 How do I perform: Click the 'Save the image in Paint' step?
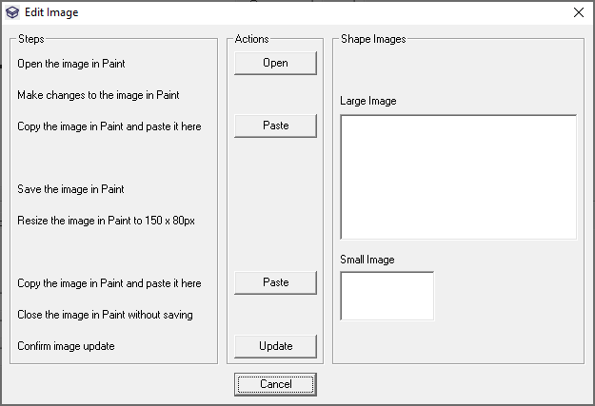tap(71, 189)
